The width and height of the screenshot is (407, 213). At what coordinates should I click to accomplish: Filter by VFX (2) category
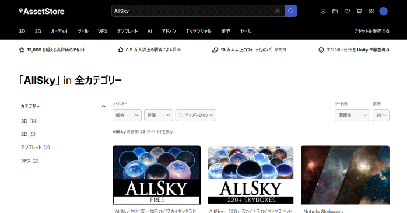[30, 161]
